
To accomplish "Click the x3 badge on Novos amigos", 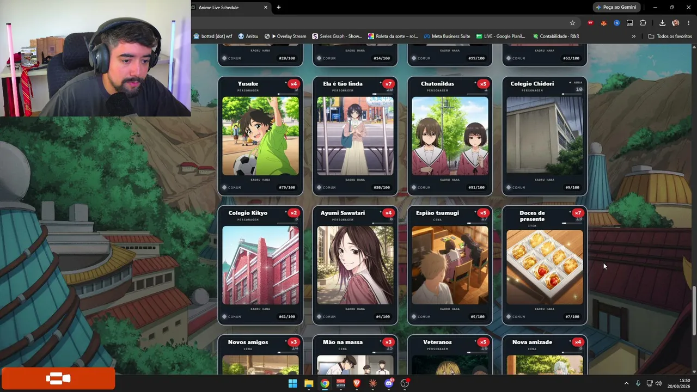I will coord(294,342).
